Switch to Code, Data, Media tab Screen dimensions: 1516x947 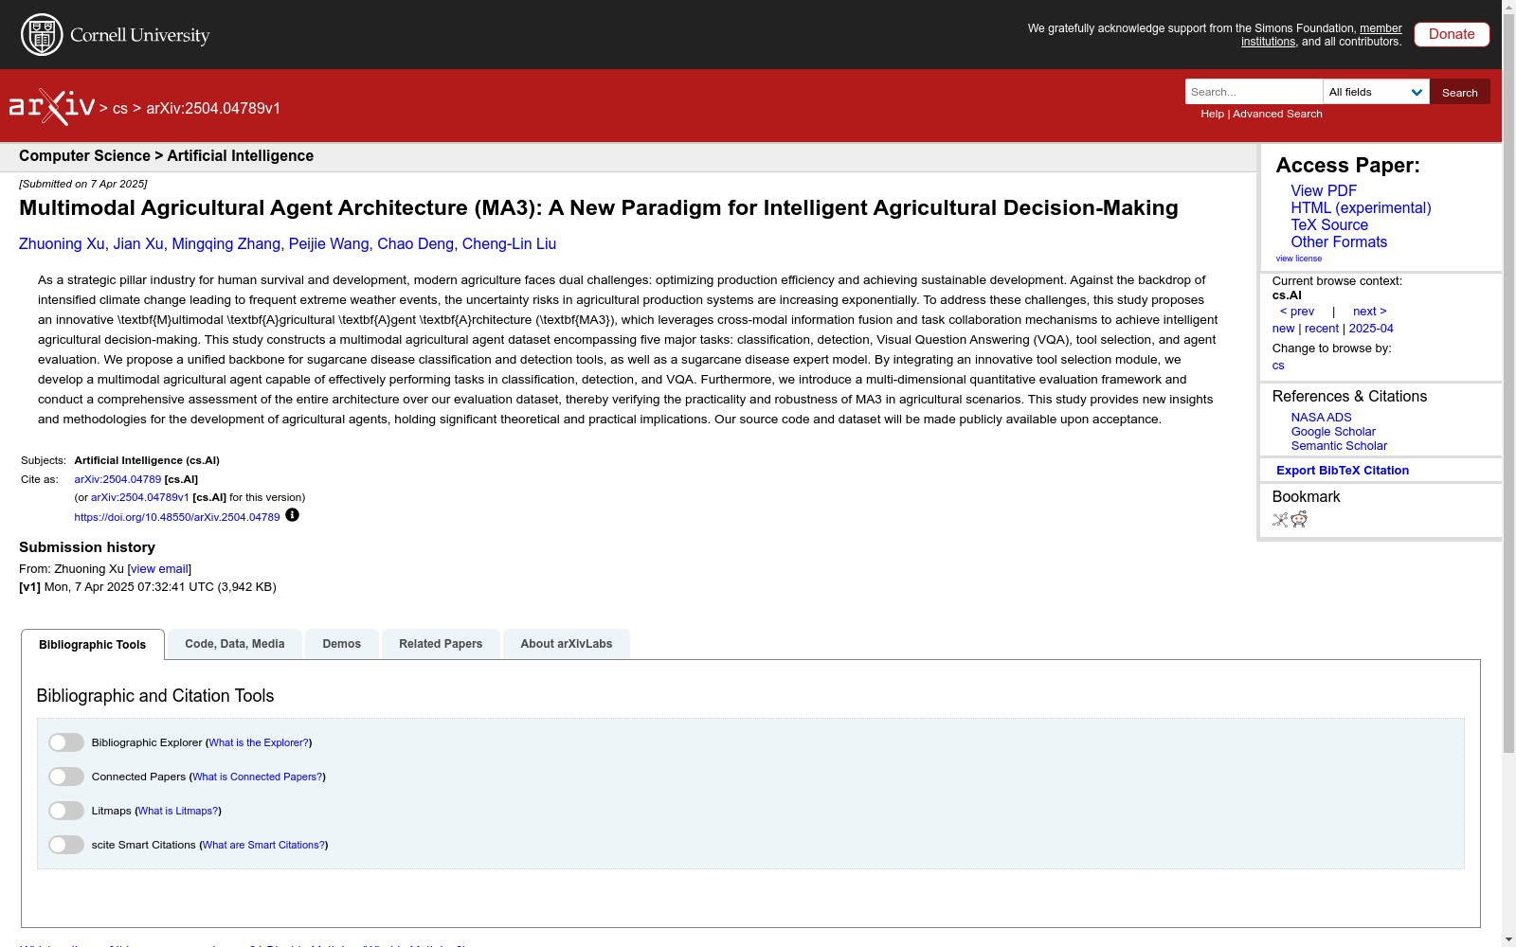pyautogui.click(x=235, y=644)
